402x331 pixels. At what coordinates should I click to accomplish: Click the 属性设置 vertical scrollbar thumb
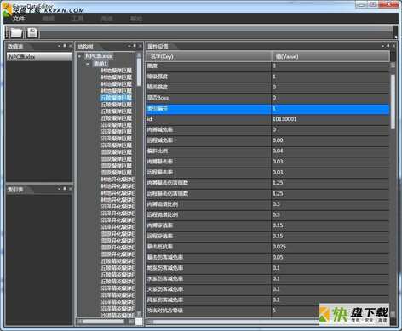point(393,101)
